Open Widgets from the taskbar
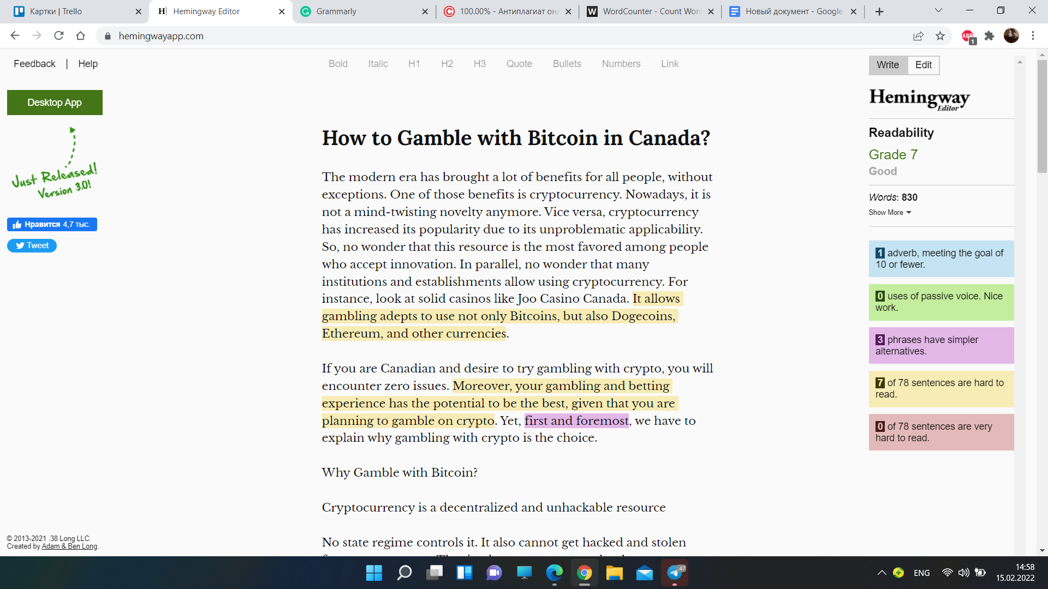Viewport: 1048px width, 589px height. 465,573
